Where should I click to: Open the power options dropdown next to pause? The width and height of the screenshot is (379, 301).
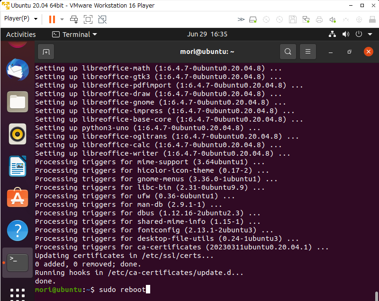pyautogui.click(x=62, y=19)
